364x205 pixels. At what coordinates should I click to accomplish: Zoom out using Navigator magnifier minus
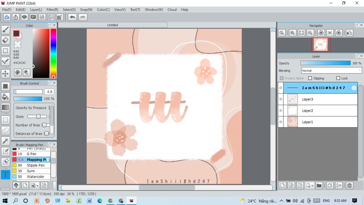[310, 33]
